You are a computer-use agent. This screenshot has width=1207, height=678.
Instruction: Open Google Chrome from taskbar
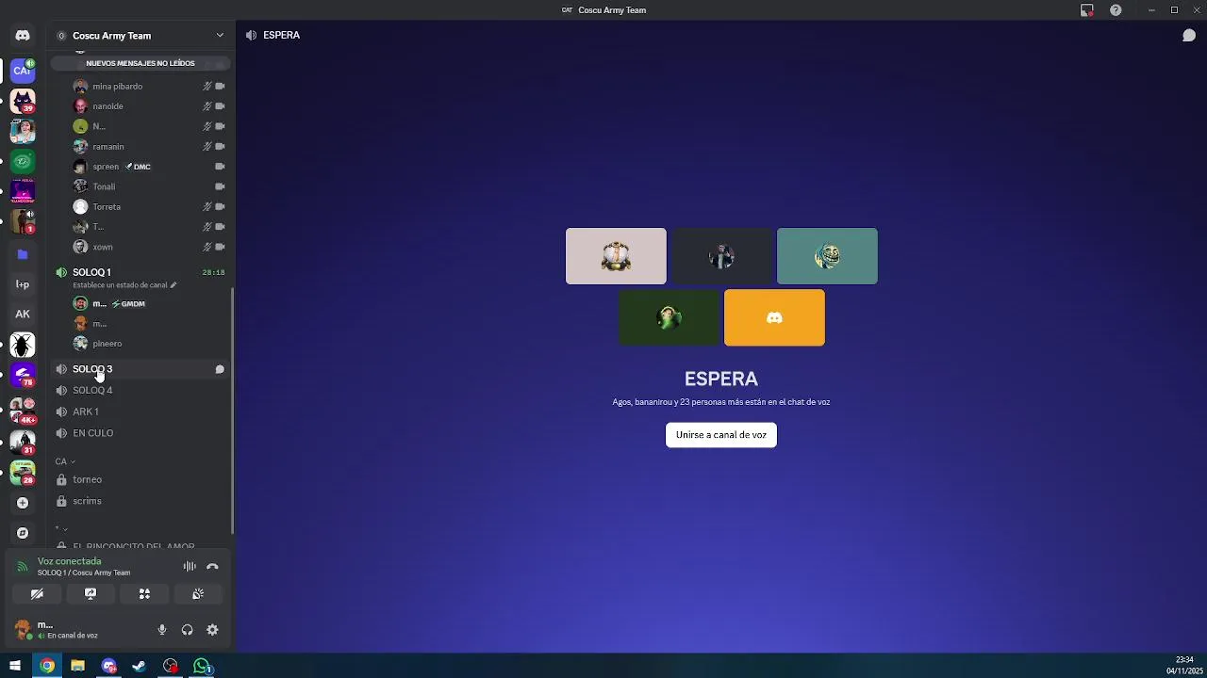tap(46, 666)
